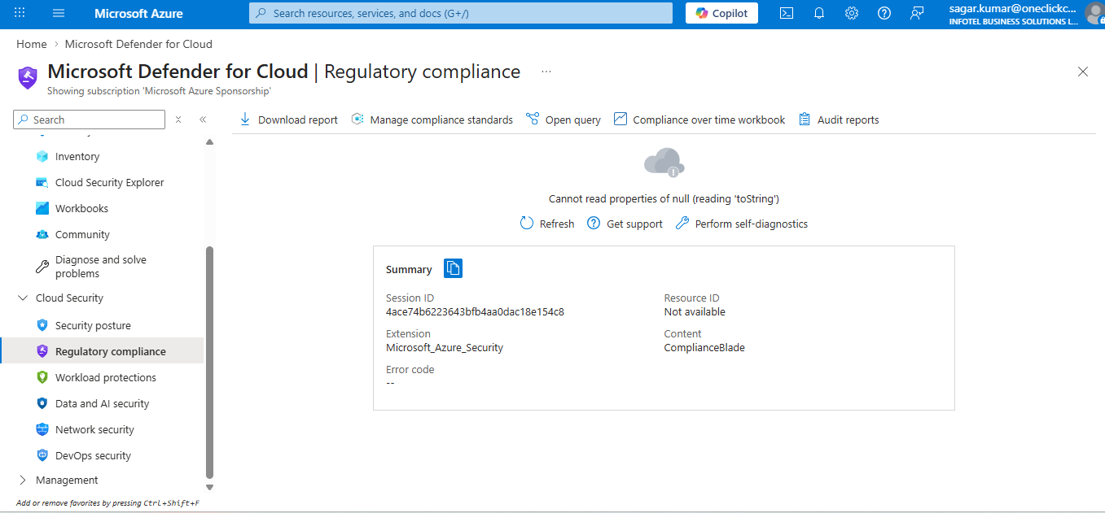Open Audit reports
Screen dimensions: 1105x513
848,120
